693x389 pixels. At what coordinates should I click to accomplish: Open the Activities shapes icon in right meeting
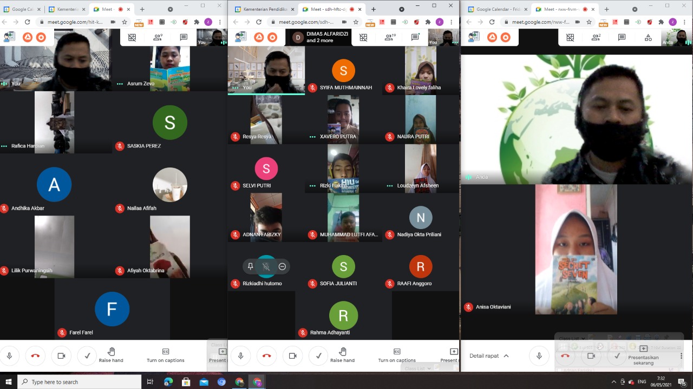[x=648, y=37]
